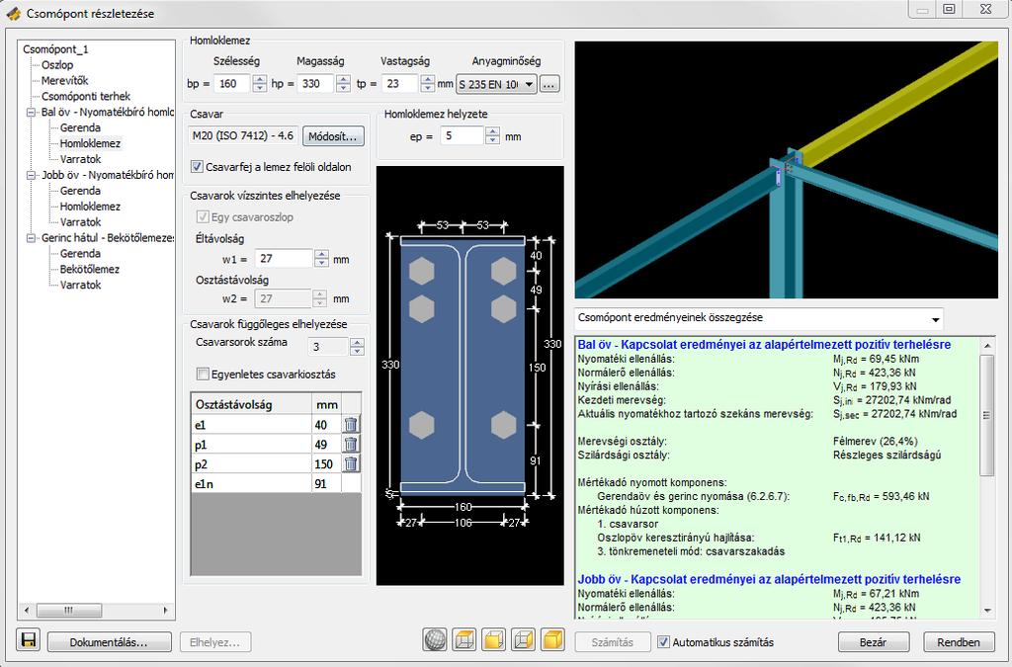The height and width of the screenshot is (667, 1012).
Task: Select Bekötőlemez in the tree
Action: point(90,269)
